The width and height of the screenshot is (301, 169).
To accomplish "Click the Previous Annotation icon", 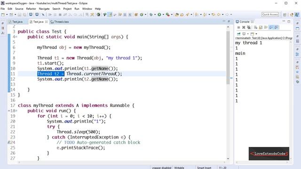I will (205, 15).
